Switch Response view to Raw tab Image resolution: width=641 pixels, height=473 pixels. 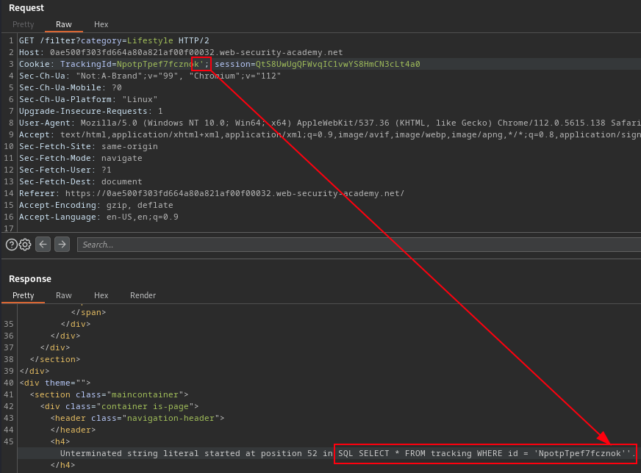[64, 295]
